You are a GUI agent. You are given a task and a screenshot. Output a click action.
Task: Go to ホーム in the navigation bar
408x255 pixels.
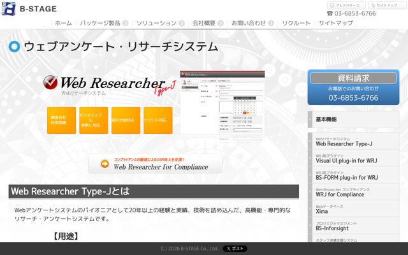(x=63, y=23)
